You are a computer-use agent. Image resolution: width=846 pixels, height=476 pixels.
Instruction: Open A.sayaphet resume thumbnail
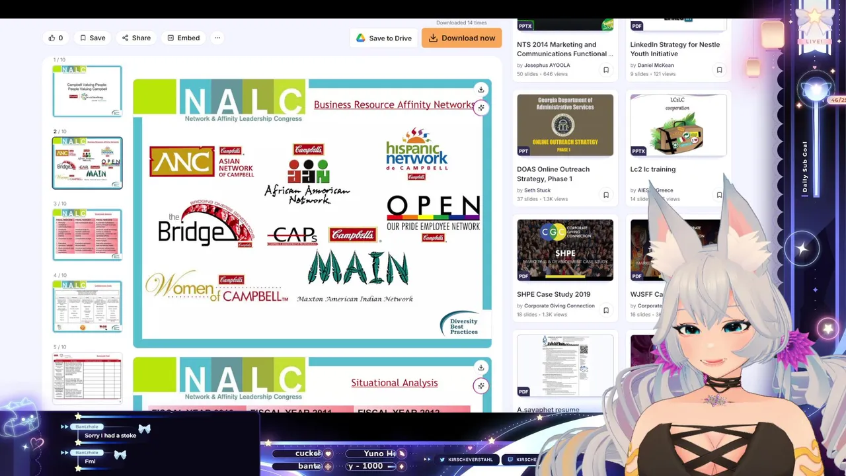pos(565,366)
